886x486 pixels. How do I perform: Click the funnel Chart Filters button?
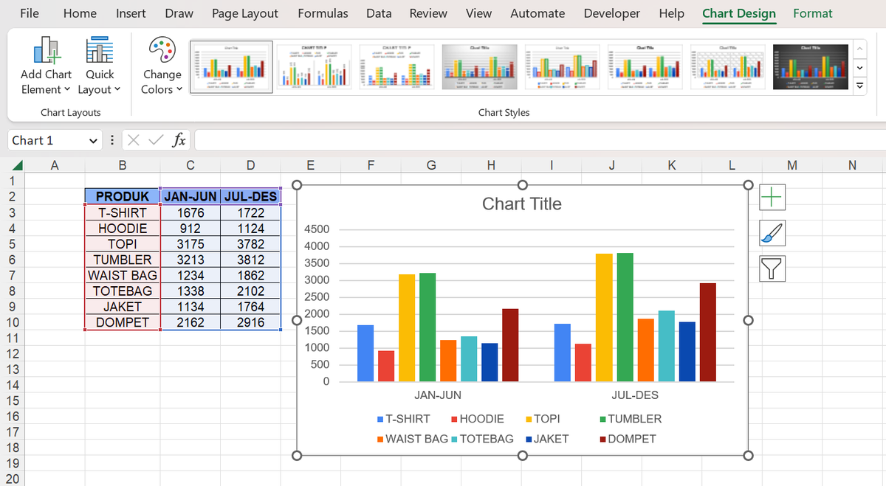click(772, 268)
